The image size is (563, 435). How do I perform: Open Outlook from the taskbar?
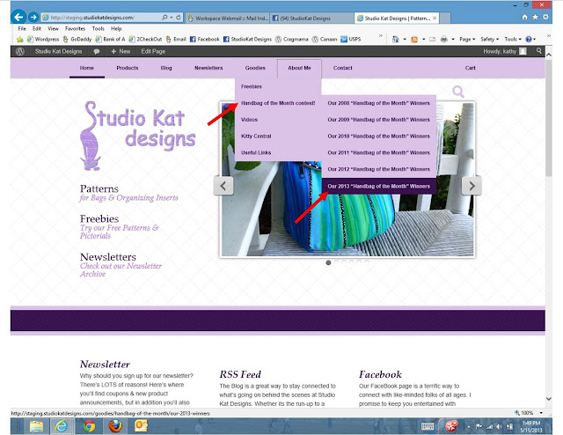click(141, 426)
